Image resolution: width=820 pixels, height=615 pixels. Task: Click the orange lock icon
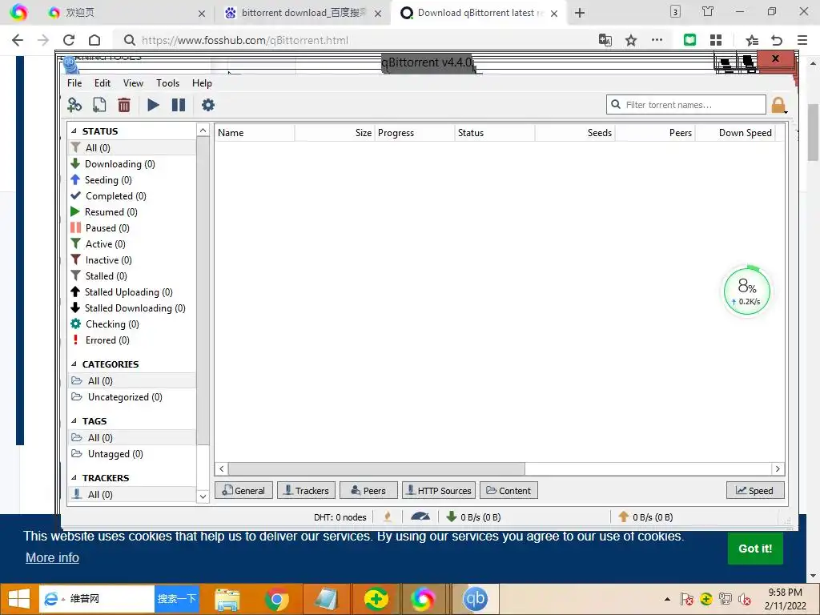778,105
